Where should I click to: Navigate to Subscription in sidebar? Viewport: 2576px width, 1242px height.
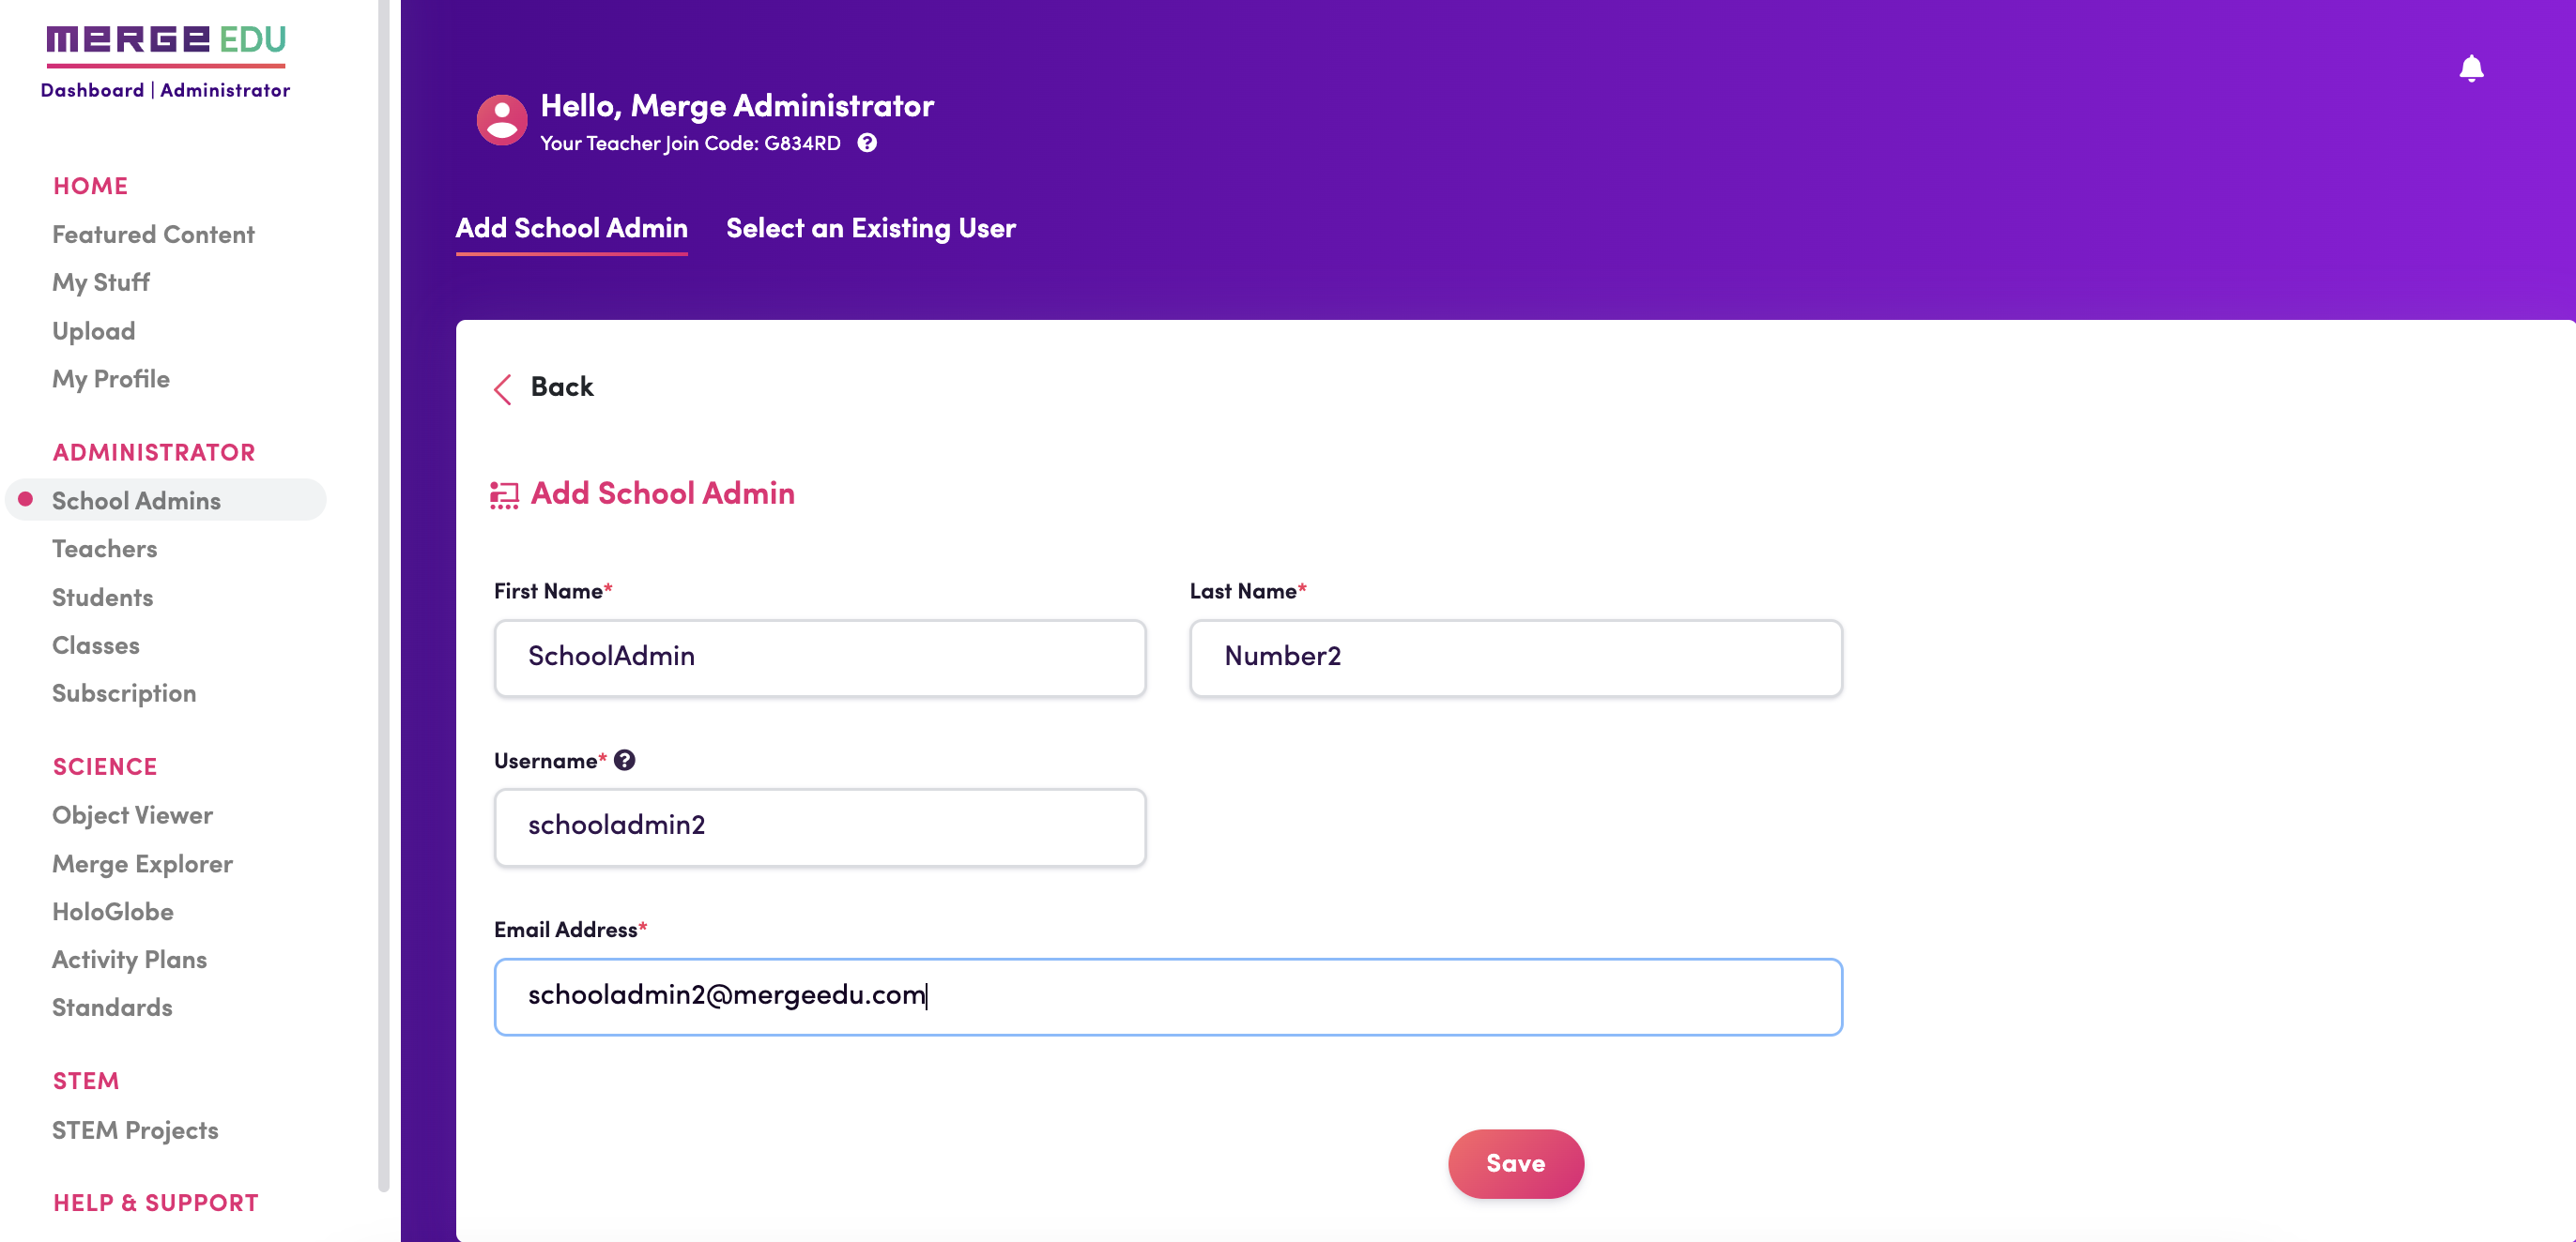(124, 692)
